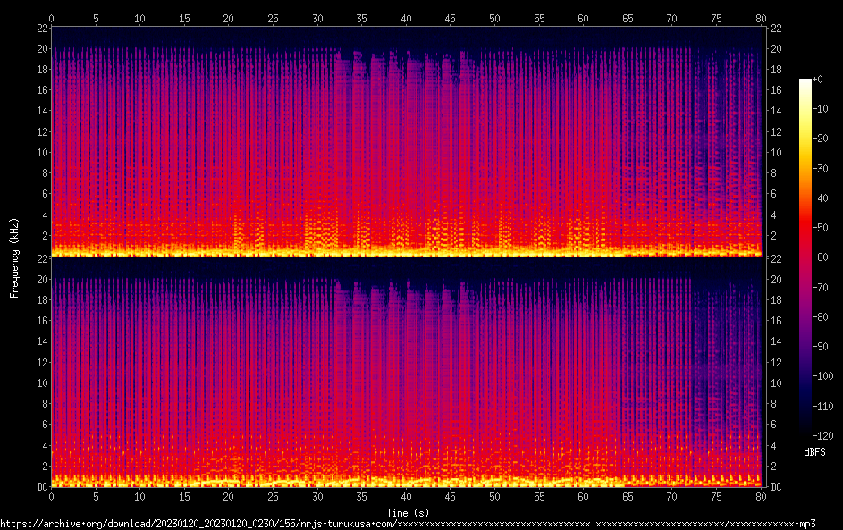Pick the -60 level on dBFS color scale
Viewport: 843px width, 530px height.
click(x=819, y=257)
